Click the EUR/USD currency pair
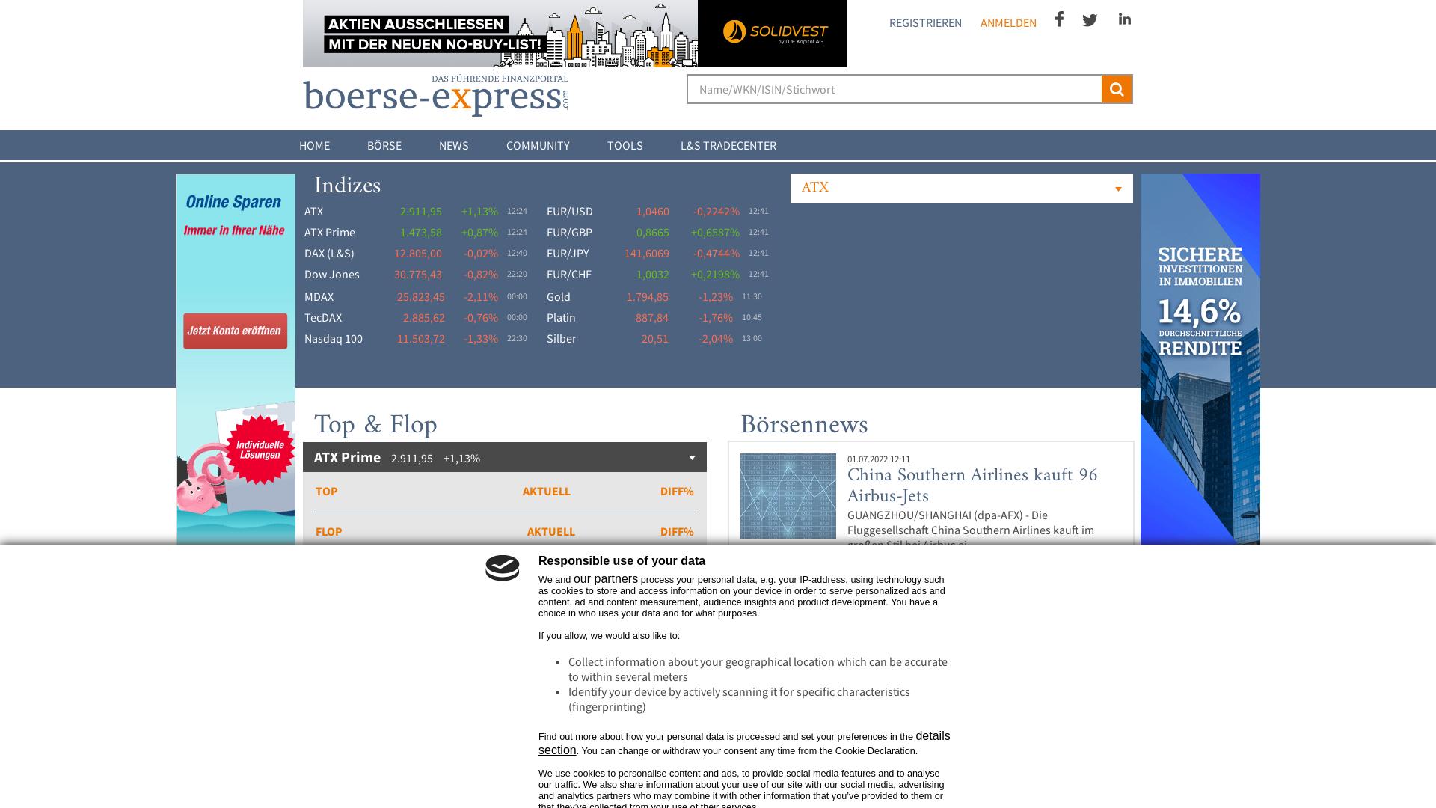 (570, 212)
